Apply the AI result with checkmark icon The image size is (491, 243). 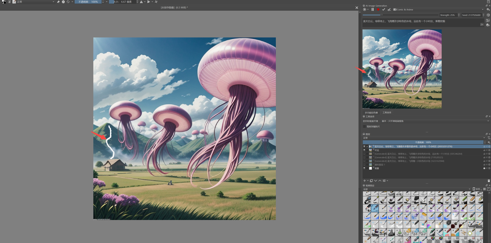pos(384,10)
